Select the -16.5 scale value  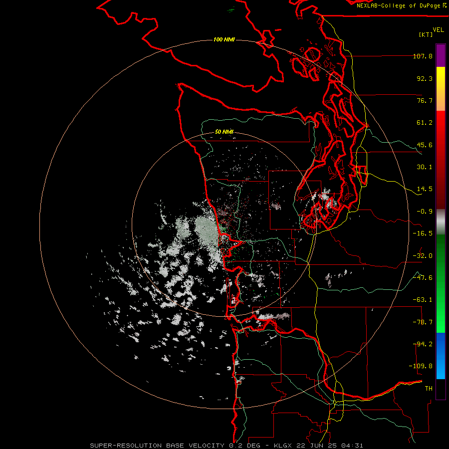click(x=423, y=233)
